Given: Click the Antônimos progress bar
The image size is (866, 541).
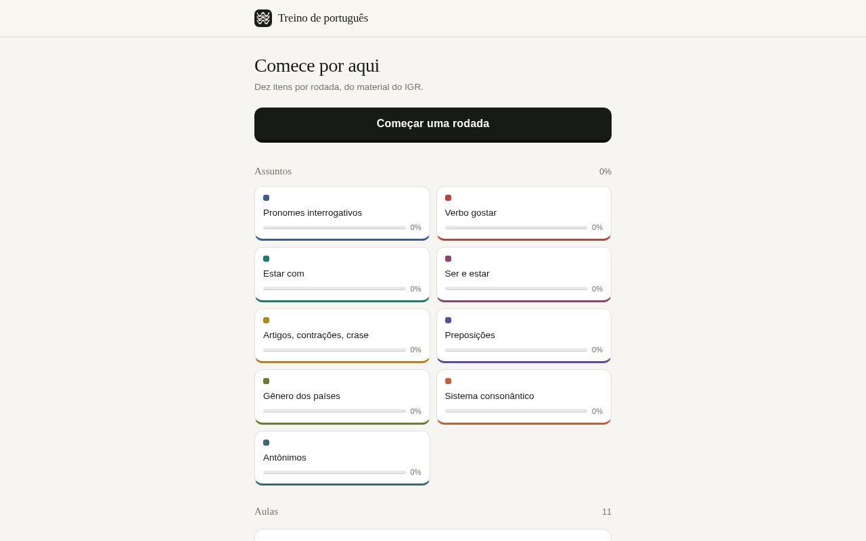Looking at the screenshot, I should 334,472.
